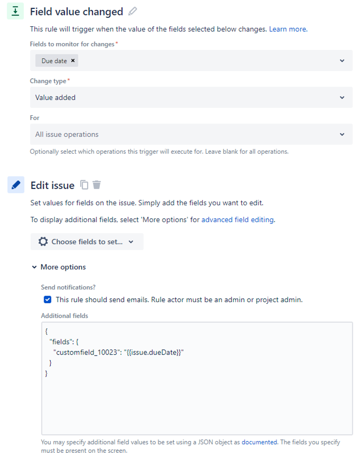This screenshot has width=360, height=453.
Task: Click the gear icon in Choose fields button
Action: [43, 242]
